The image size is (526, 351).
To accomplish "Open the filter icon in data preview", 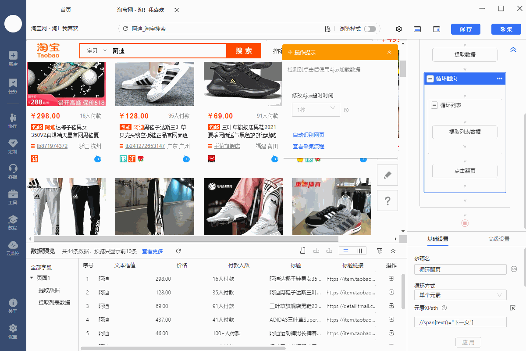I will coord(380,251).
